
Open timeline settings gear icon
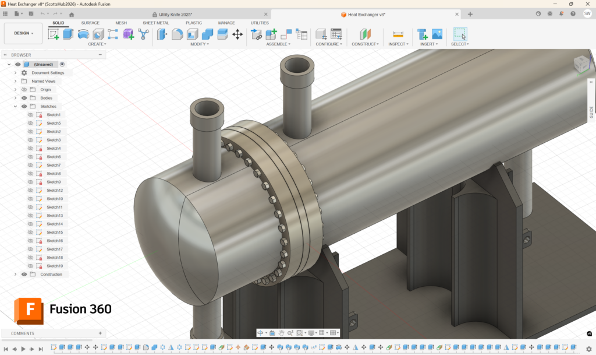(589, 349)
